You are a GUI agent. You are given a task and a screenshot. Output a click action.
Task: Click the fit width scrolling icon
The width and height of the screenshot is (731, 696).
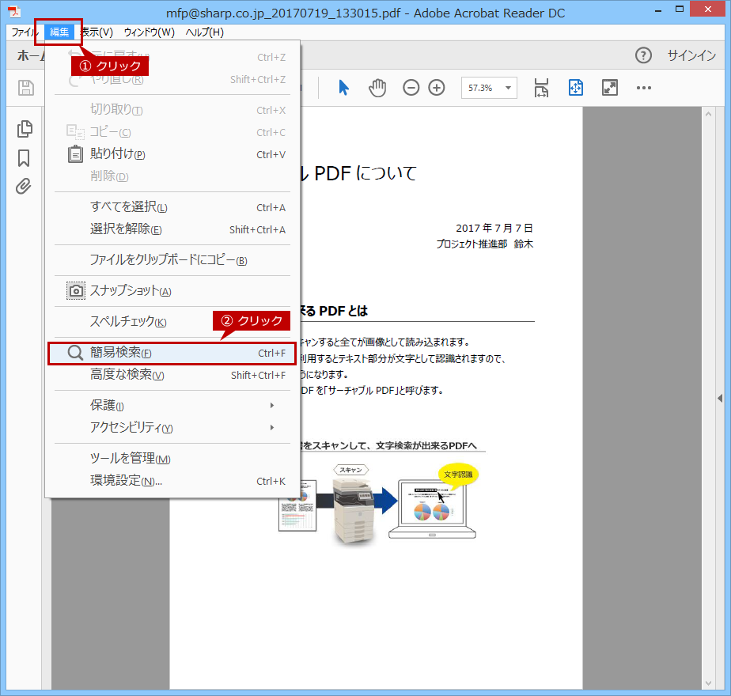pyautogui.click(x=541, y=88)
